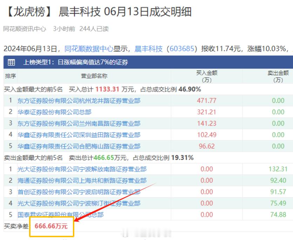Click the 排序 column header
The image size is (293, 240).
pyautogui.click(x=11, y=76)
